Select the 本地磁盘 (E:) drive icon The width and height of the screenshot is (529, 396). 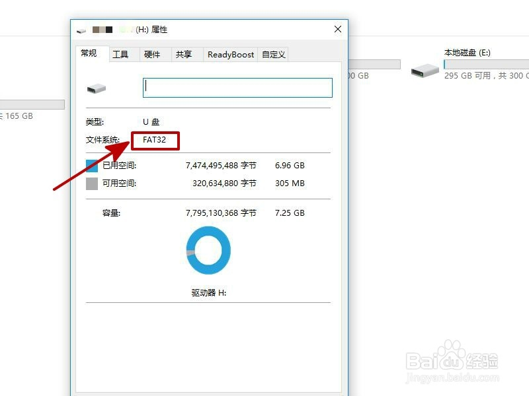[424, 68]
